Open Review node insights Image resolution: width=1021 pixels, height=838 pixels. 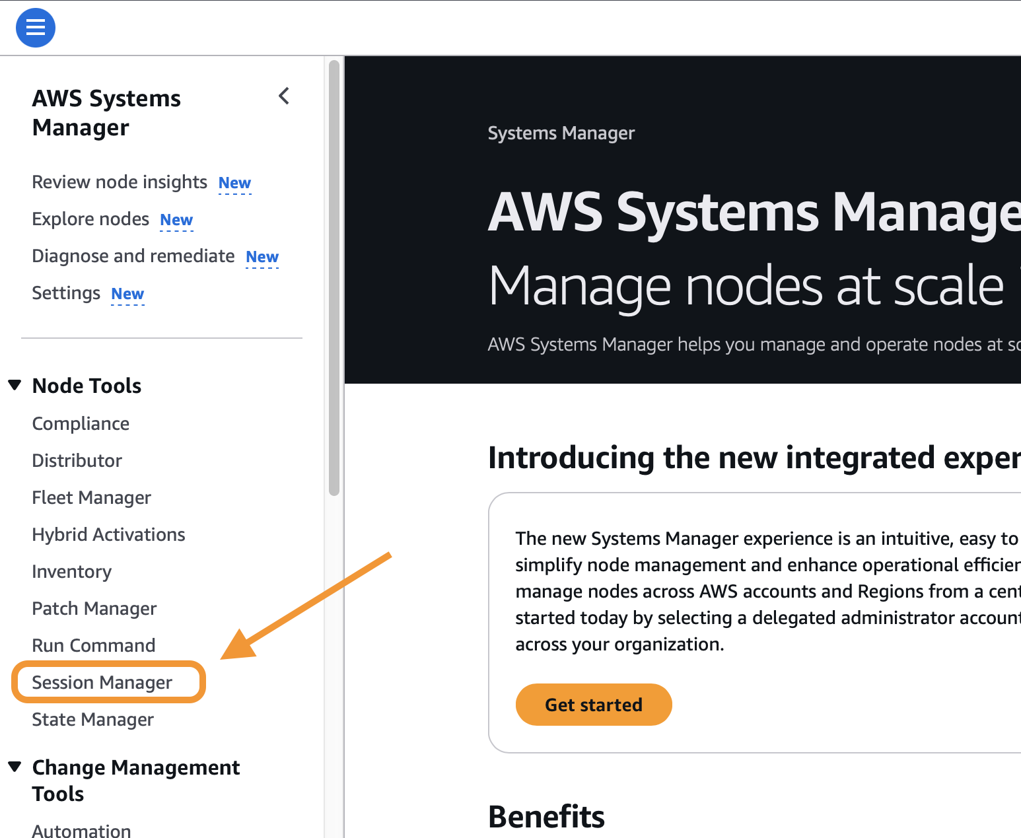coord(120,182)
